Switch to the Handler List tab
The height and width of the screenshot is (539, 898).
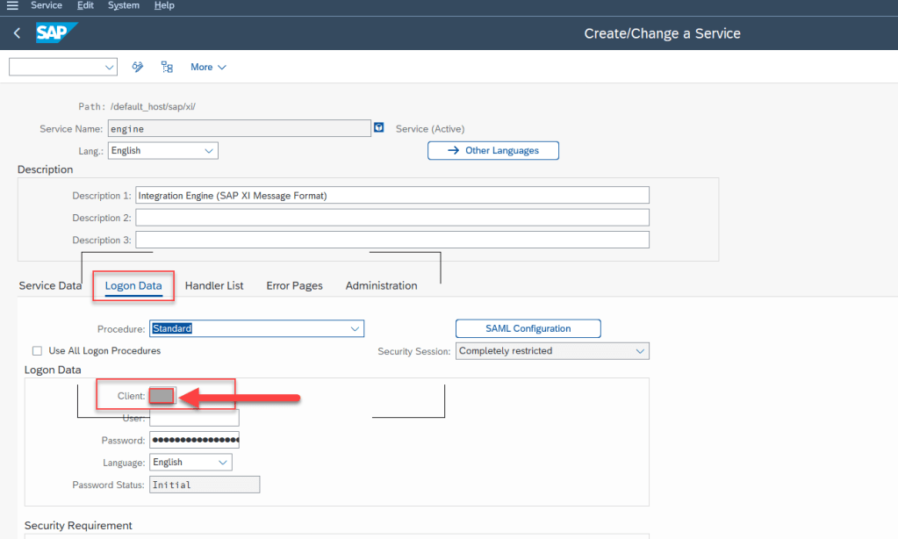tap(214, 285)
